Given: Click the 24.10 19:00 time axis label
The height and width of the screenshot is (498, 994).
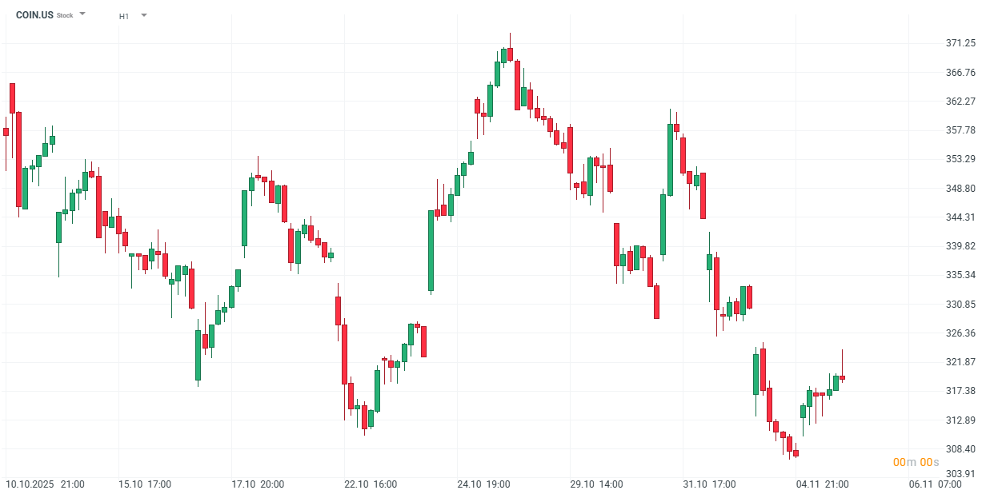Looking at the screenshot, I should coord(483,484).
